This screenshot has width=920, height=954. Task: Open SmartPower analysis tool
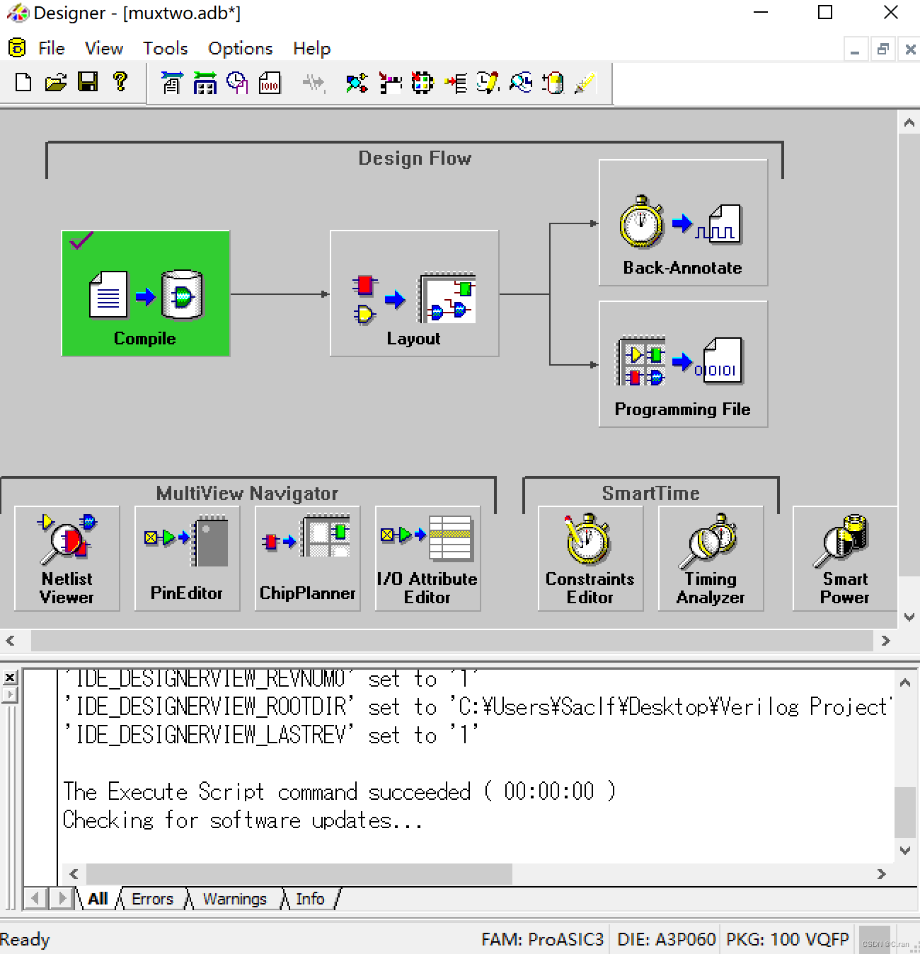pos(845,558)
